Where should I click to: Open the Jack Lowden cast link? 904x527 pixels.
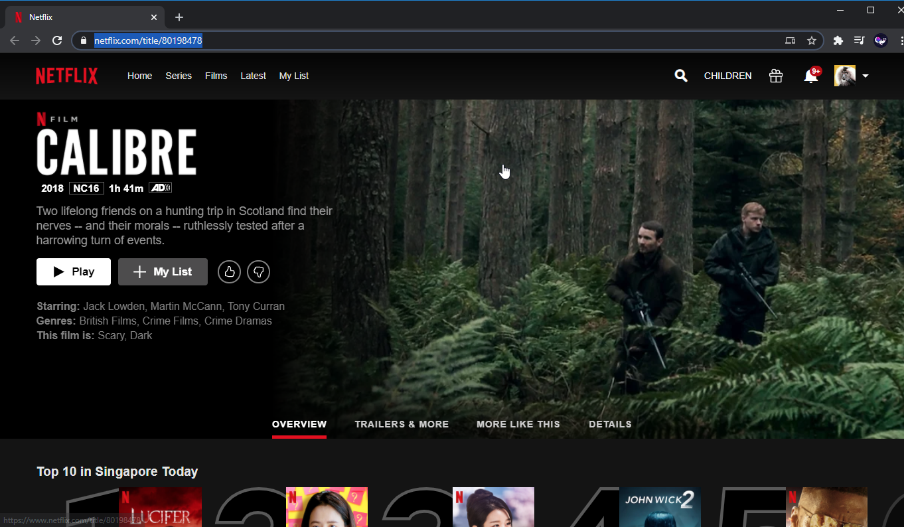tap(113, 306)
